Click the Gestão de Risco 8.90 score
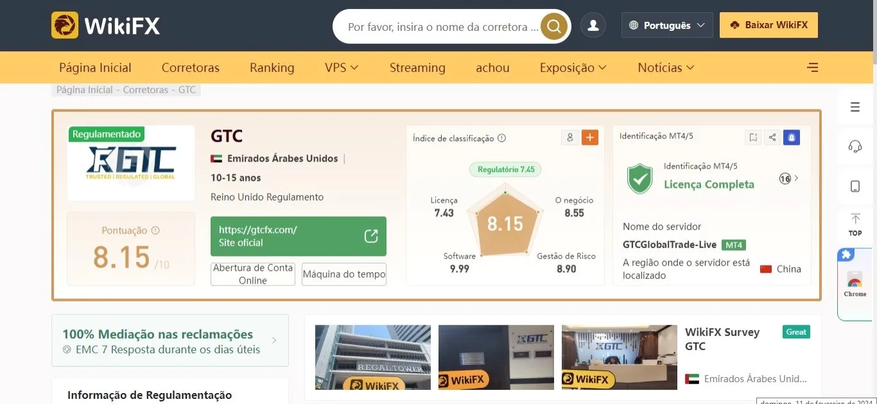This screenshot has height=404, width=877. coord(566,262)
